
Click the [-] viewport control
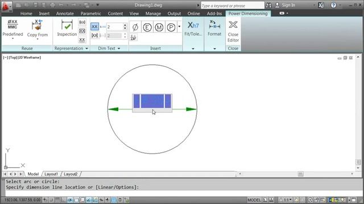(6, 57)
